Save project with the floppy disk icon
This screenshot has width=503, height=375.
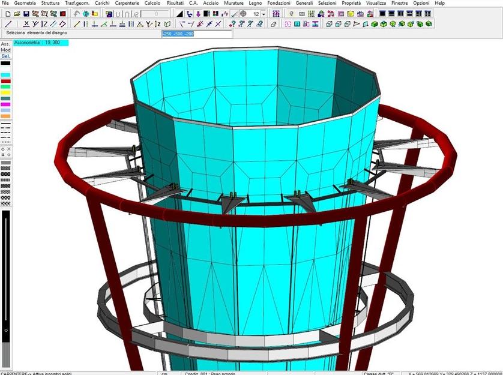click(x=26, y=13)
